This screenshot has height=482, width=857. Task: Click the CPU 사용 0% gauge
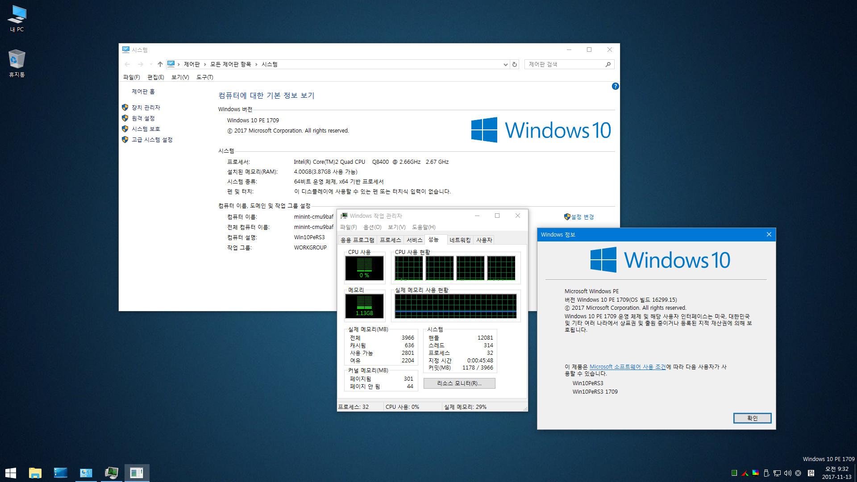coord(364,268)
